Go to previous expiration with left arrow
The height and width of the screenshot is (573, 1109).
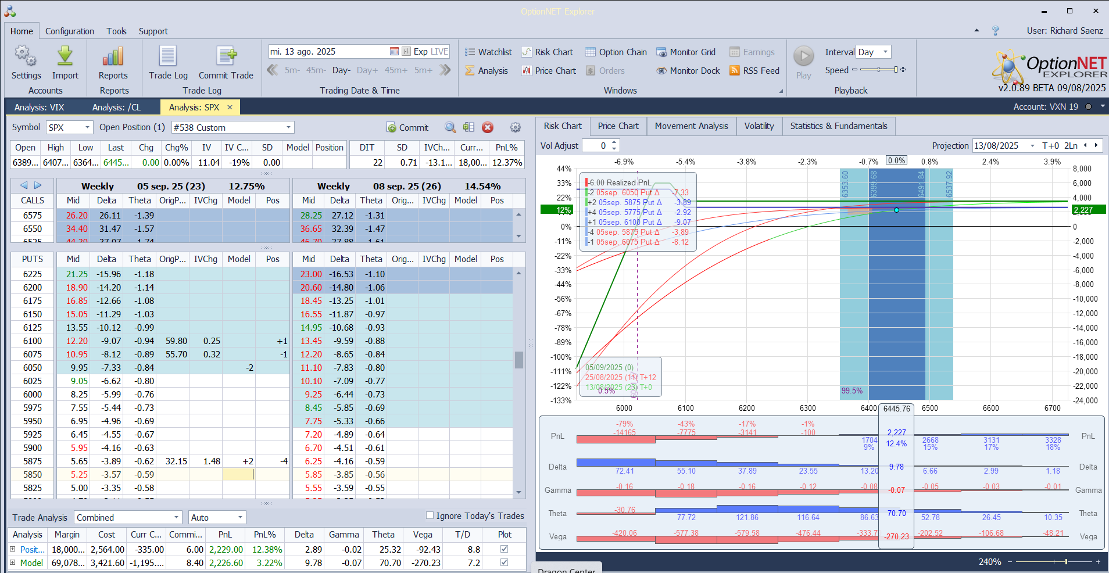24,185
